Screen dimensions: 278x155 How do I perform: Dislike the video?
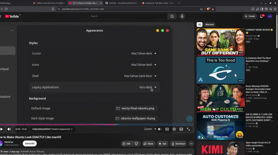tap(136, 144)
